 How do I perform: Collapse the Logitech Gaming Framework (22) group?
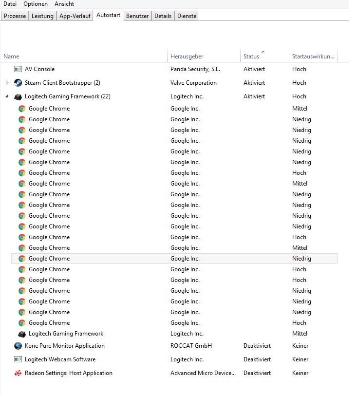(x=7, y=96)
